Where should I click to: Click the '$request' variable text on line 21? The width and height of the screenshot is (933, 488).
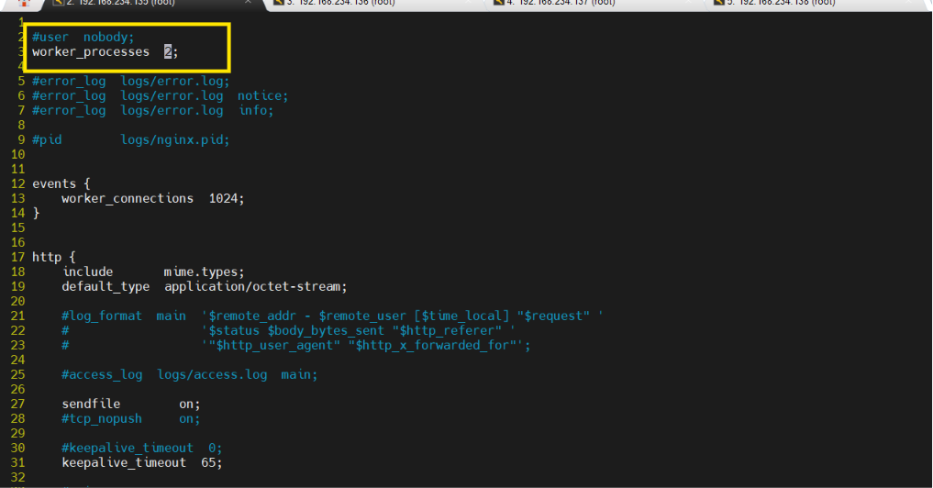coord(553,316)
